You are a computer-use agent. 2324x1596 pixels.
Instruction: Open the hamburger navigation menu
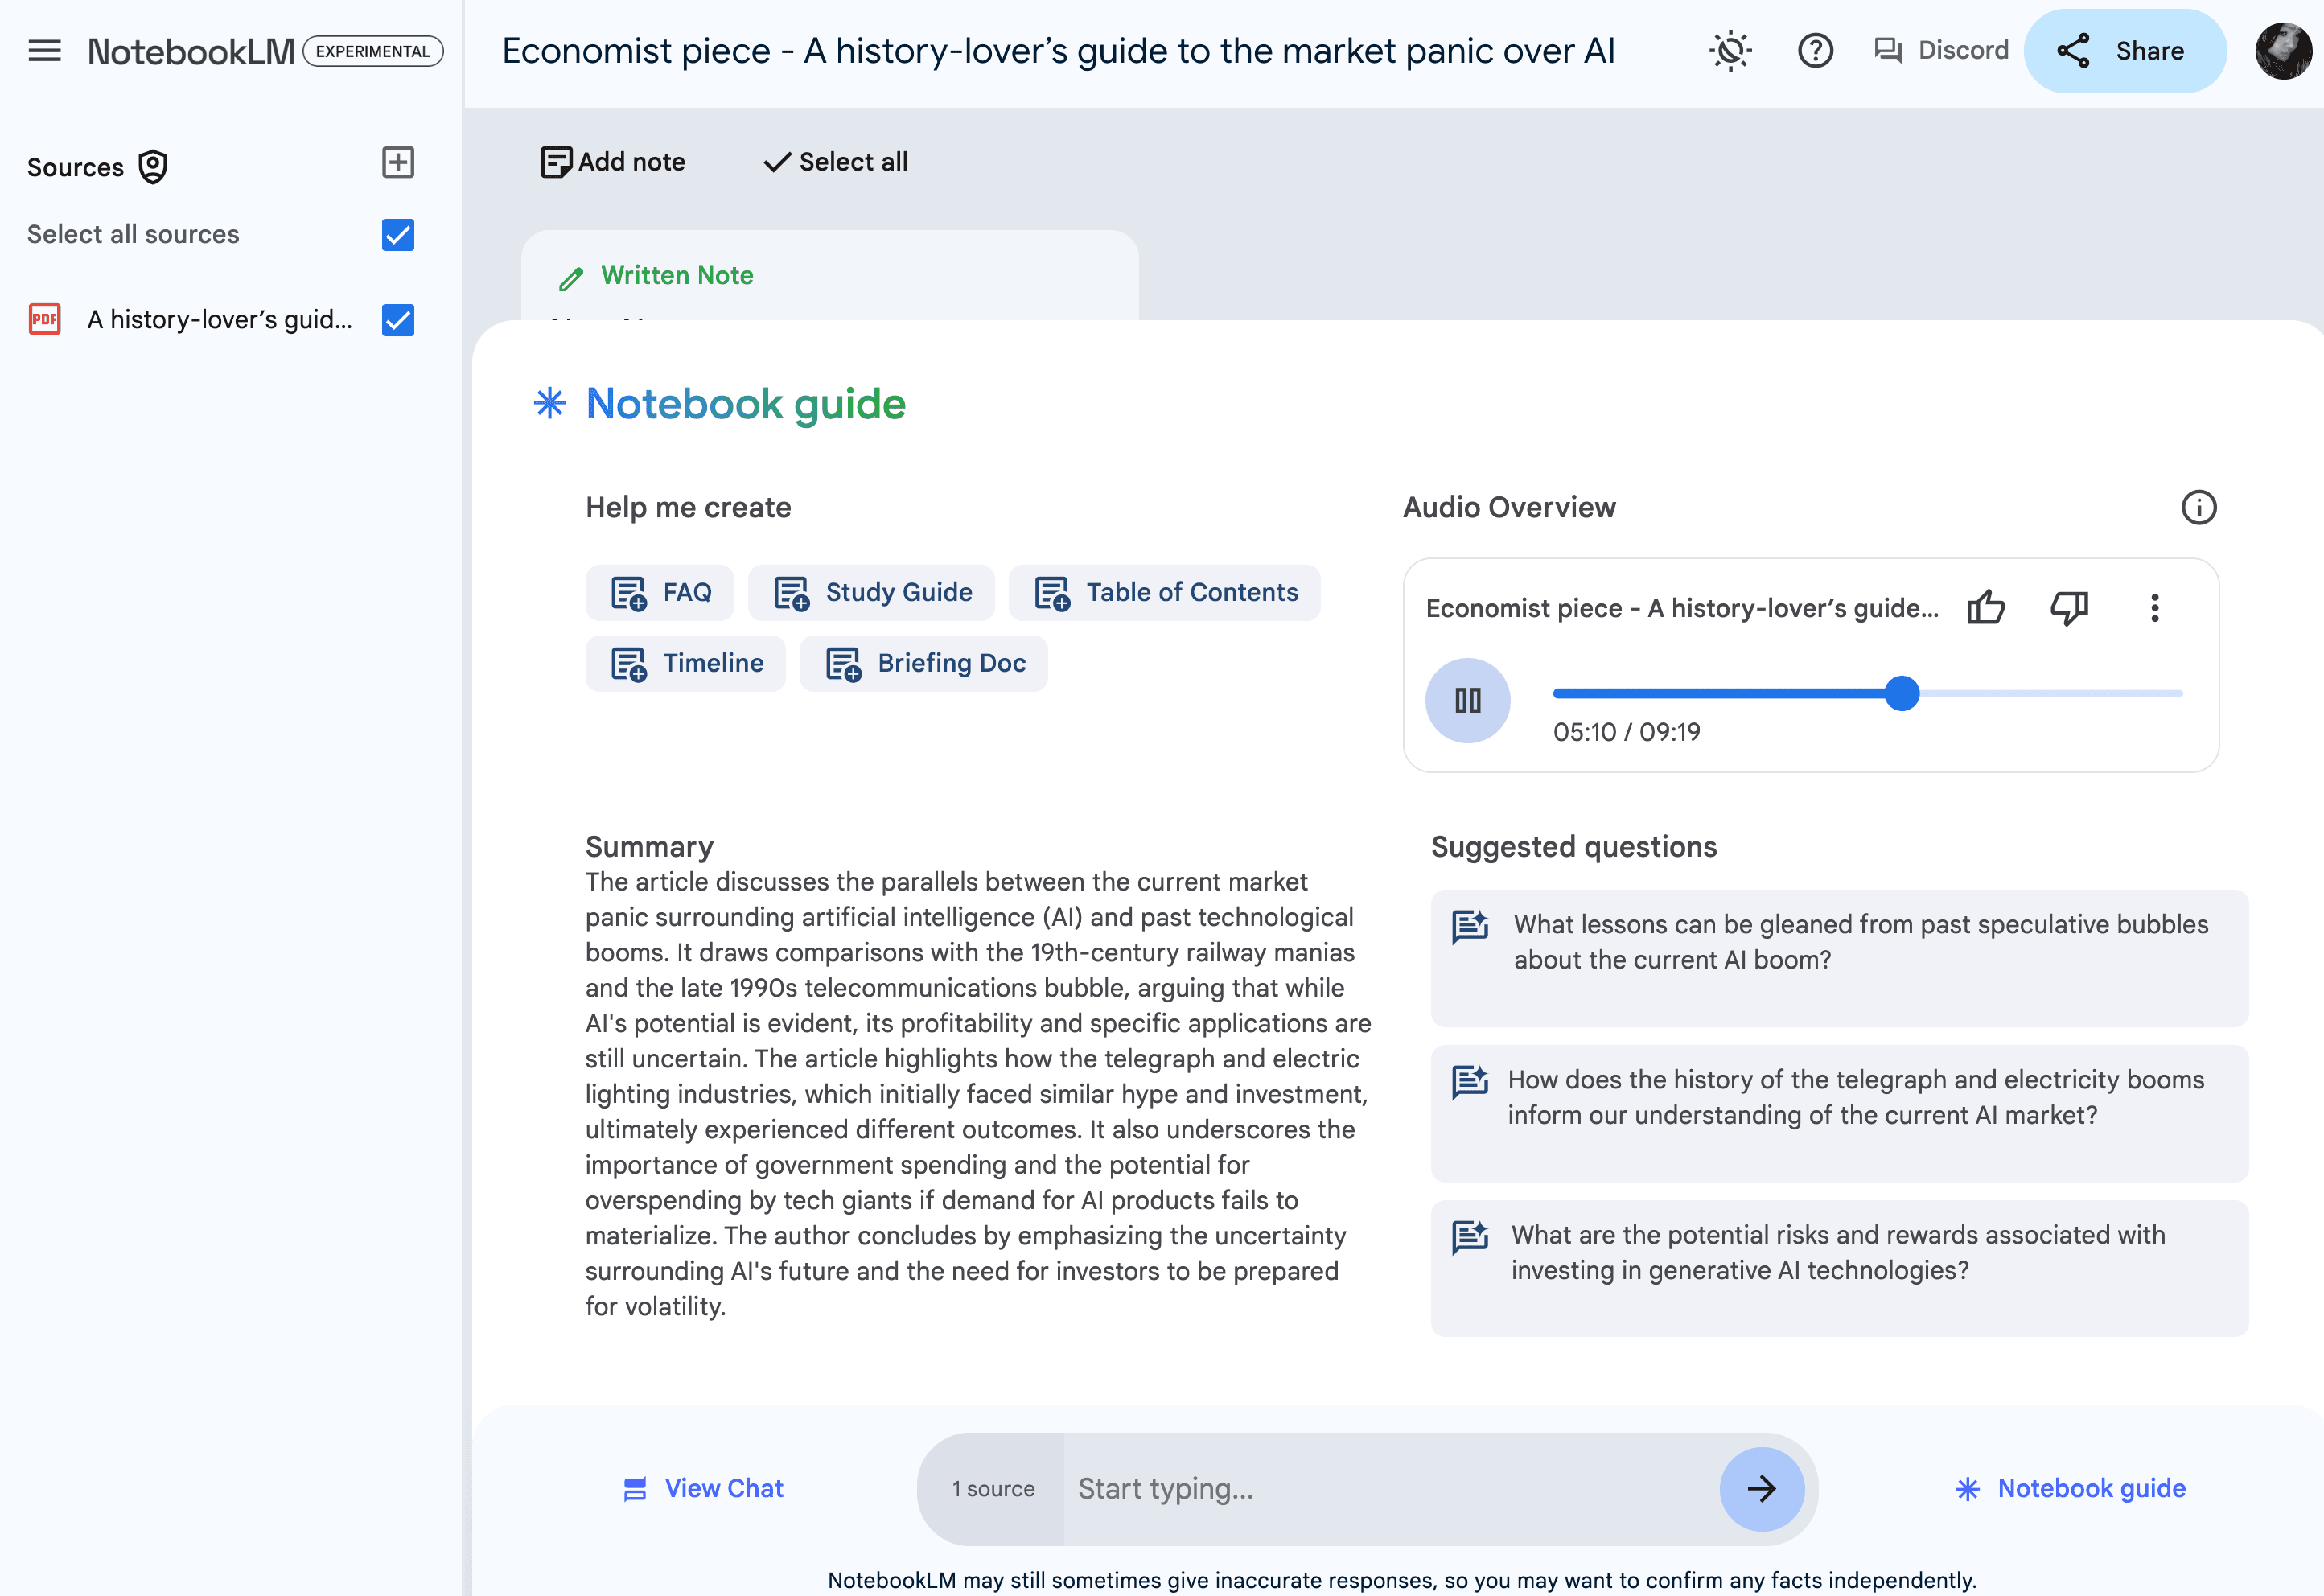[44, 51]
